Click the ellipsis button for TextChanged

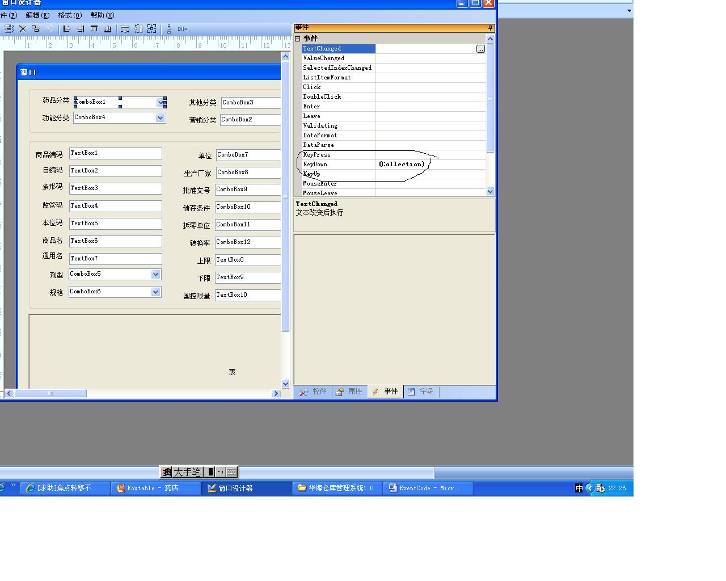(480, 49)
